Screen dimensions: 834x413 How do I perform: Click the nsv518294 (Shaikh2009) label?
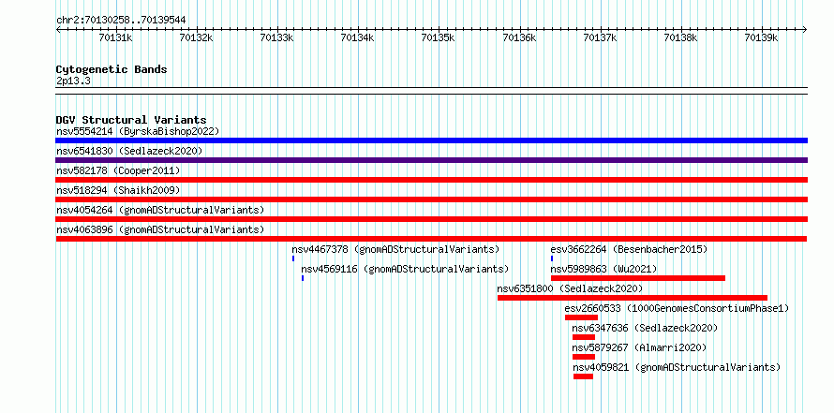(118, 190)
